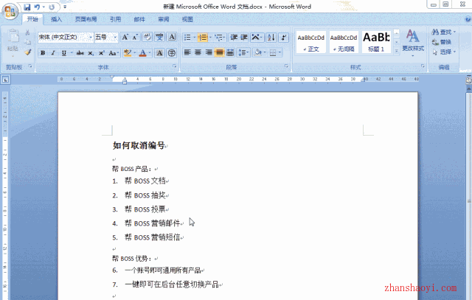Viewport: 472px width, 300px height.
Task: Shrink font size with small A
Action: point(135,38)
